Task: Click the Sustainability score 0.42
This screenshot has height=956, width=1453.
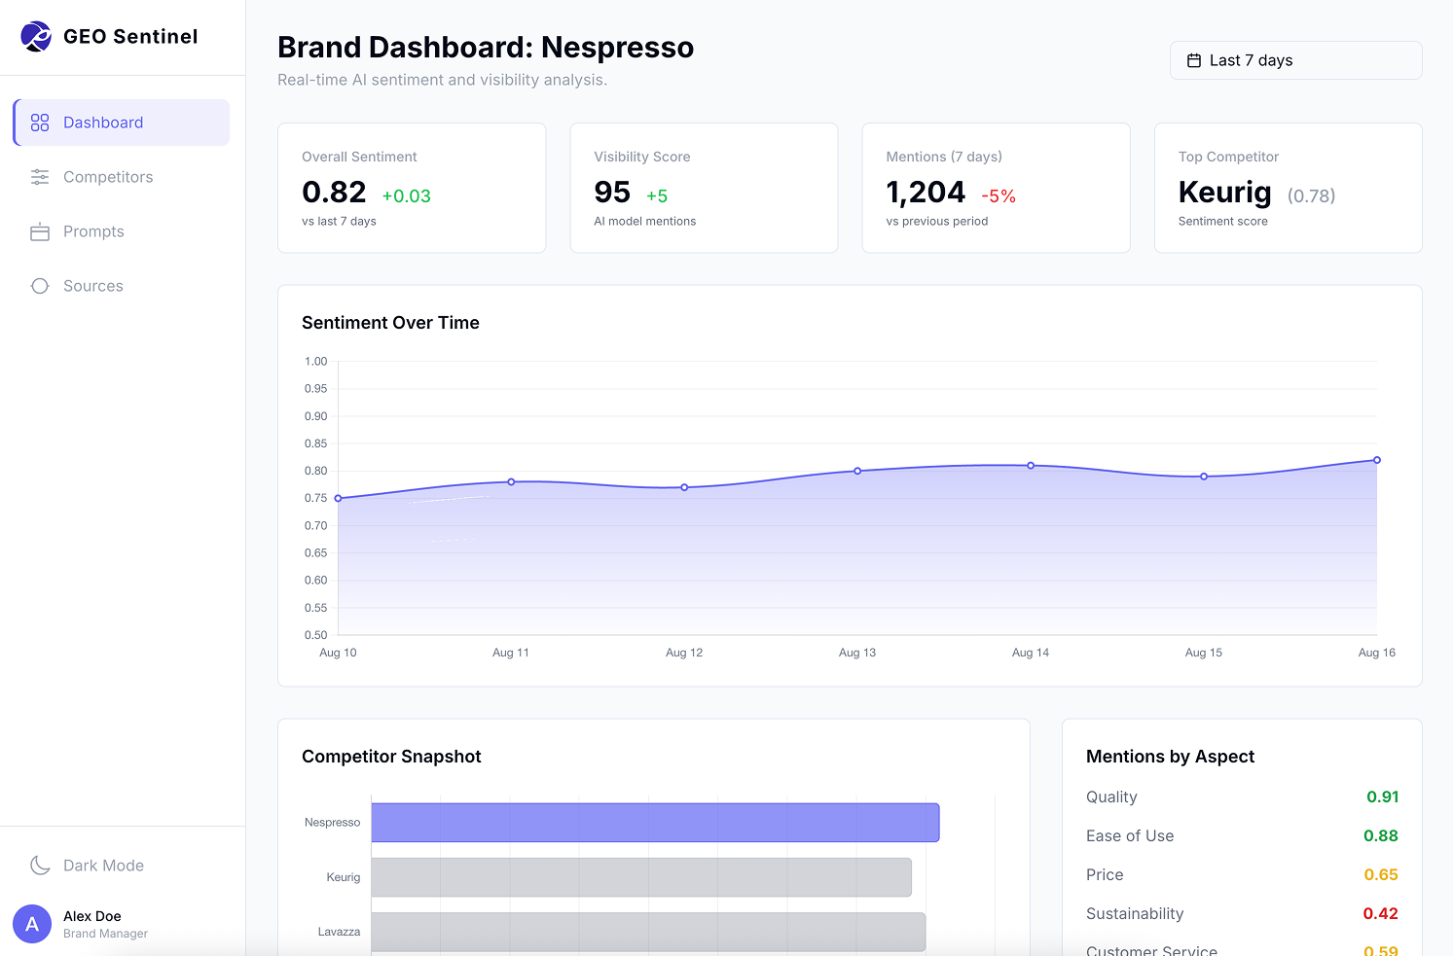Action: point(1380,913)
